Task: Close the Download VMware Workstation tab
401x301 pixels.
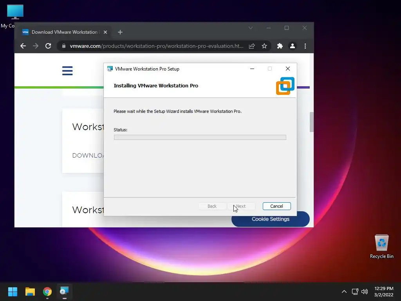Action: [105, 32]
